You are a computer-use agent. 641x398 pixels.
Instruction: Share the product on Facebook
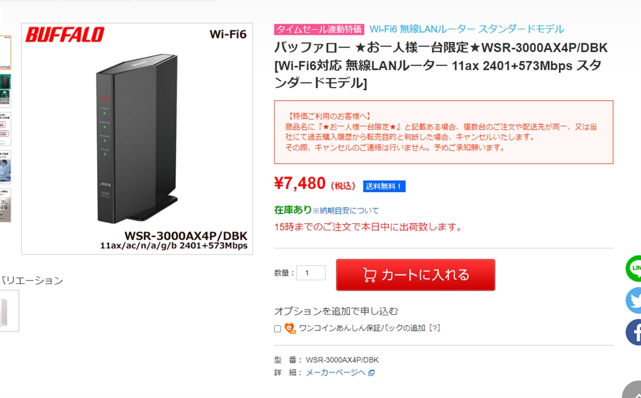point(635,332)
